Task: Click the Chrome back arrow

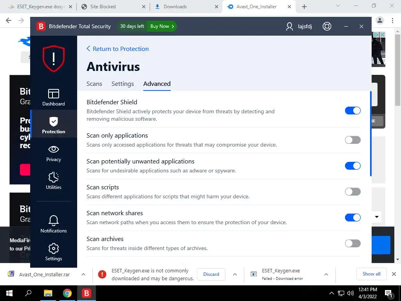Action: (x=9, y=20)
